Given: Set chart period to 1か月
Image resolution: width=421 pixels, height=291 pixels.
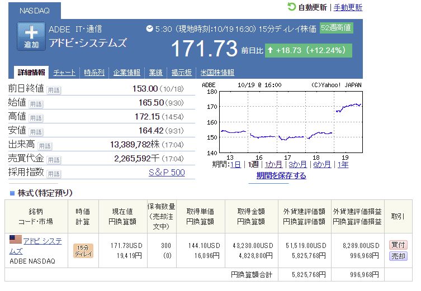Looking at the screenshot, I should click(273, 164).
